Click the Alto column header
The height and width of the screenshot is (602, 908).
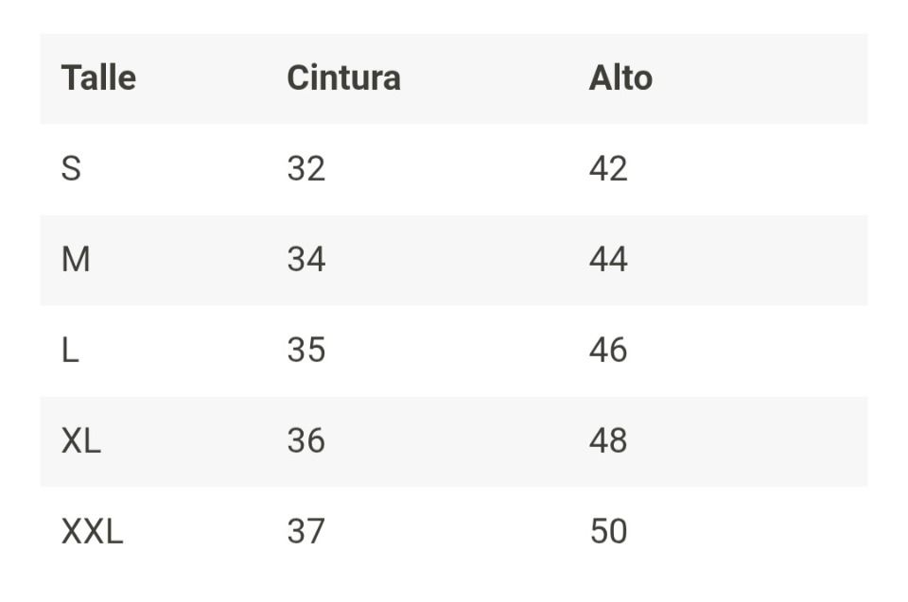[x=620, y=77]
